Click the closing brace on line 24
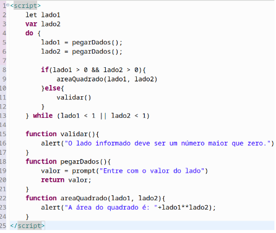 pos(27,216)
